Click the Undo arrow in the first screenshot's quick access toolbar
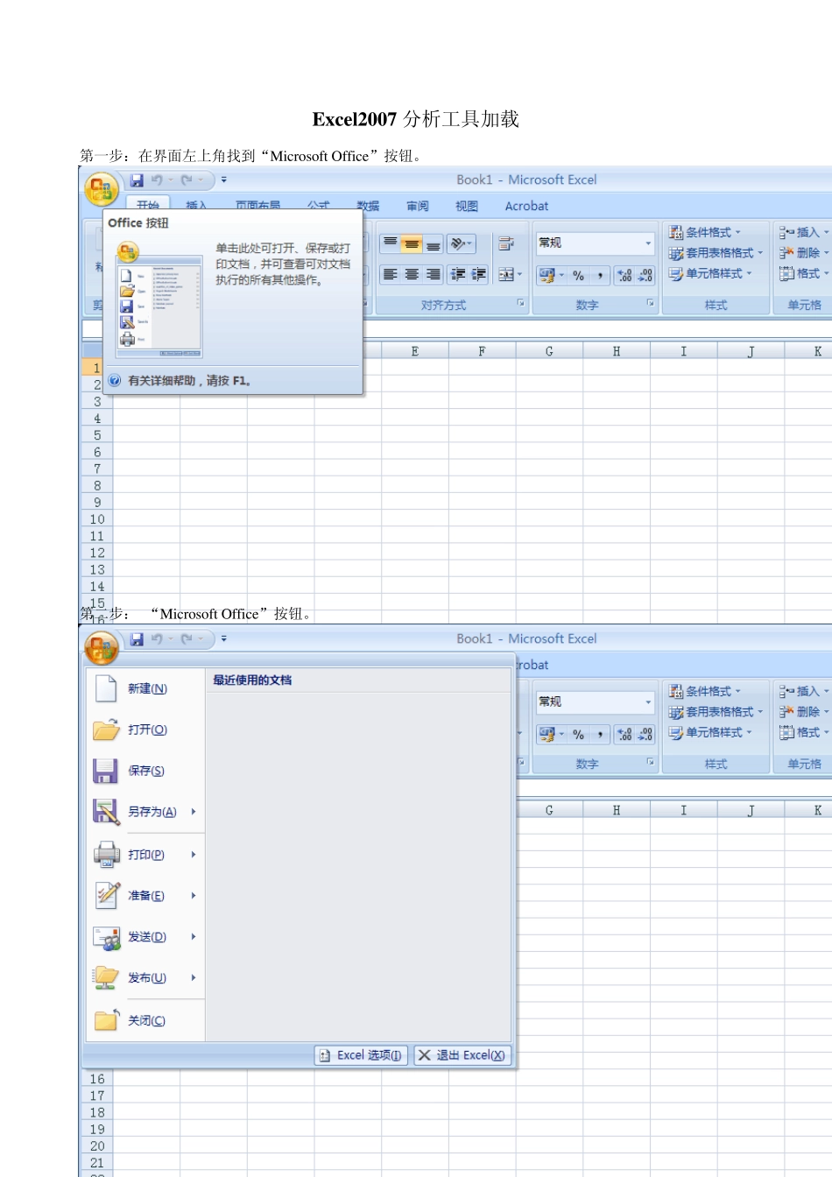This screenshot has height=1177, width=832. tap(157, 180)
